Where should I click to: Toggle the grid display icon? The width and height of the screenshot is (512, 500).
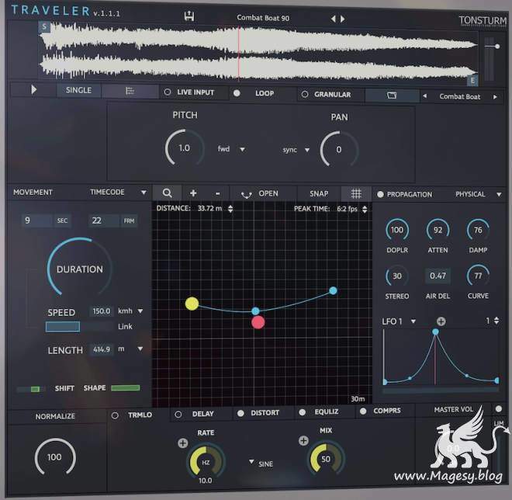(356, 193)
